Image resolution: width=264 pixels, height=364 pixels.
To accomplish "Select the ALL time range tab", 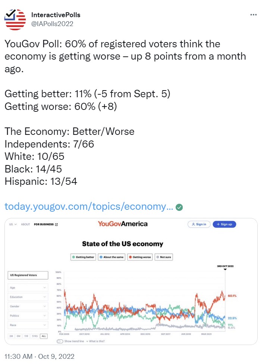I will [44, 336].
